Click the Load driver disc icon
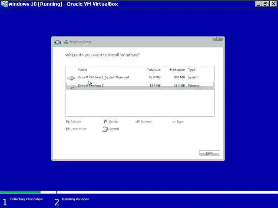 click(x=68, y=129)
